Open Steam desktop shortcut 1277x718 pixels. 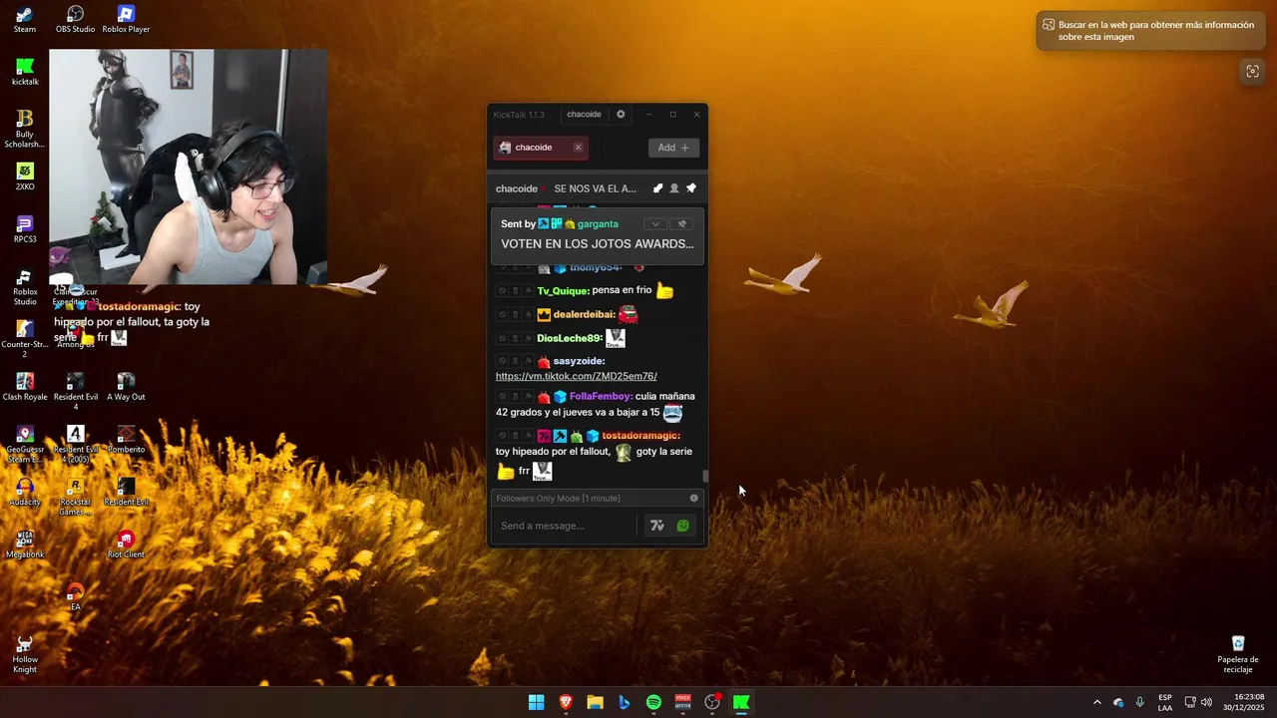coord(25,19)
